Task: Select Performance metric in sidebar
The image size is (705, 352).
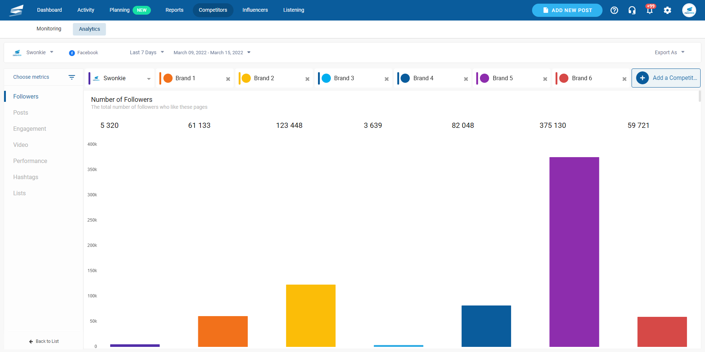Action: point(30,161)
